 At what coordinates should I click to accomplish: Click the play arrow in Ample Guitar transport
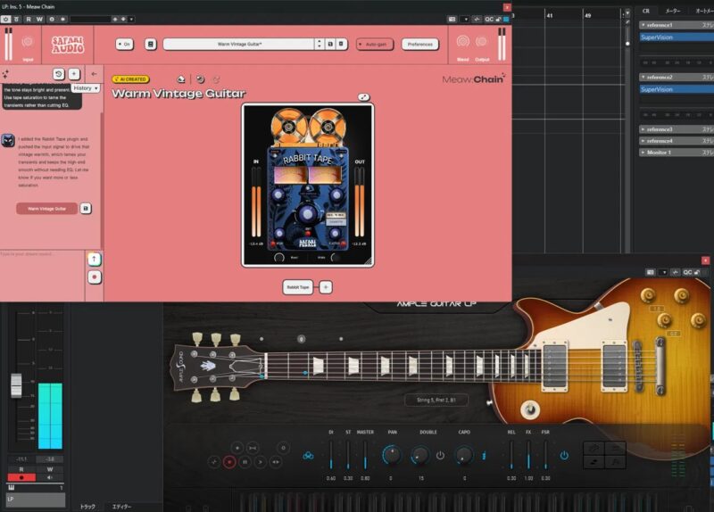[261, 462]
